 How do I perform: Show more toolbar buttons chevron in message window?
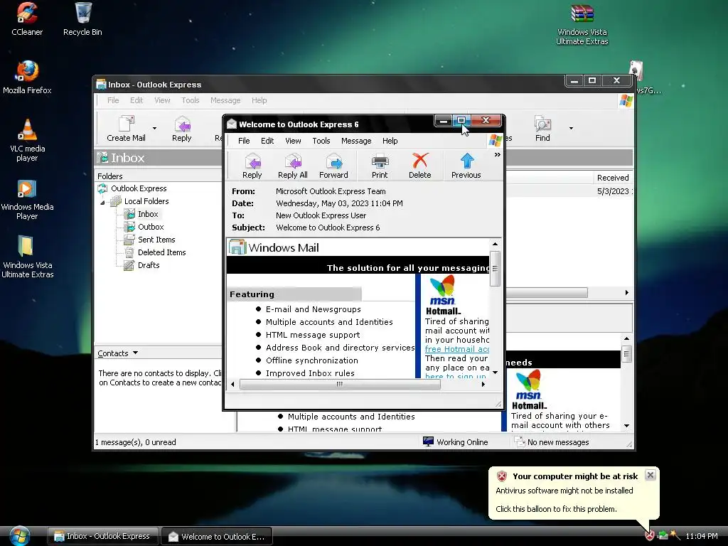click(497, 154)
